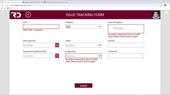The width and height of the screenshot is (170, 95).
Task: Open the Chrome profile avatar
Action: point(165,5)
